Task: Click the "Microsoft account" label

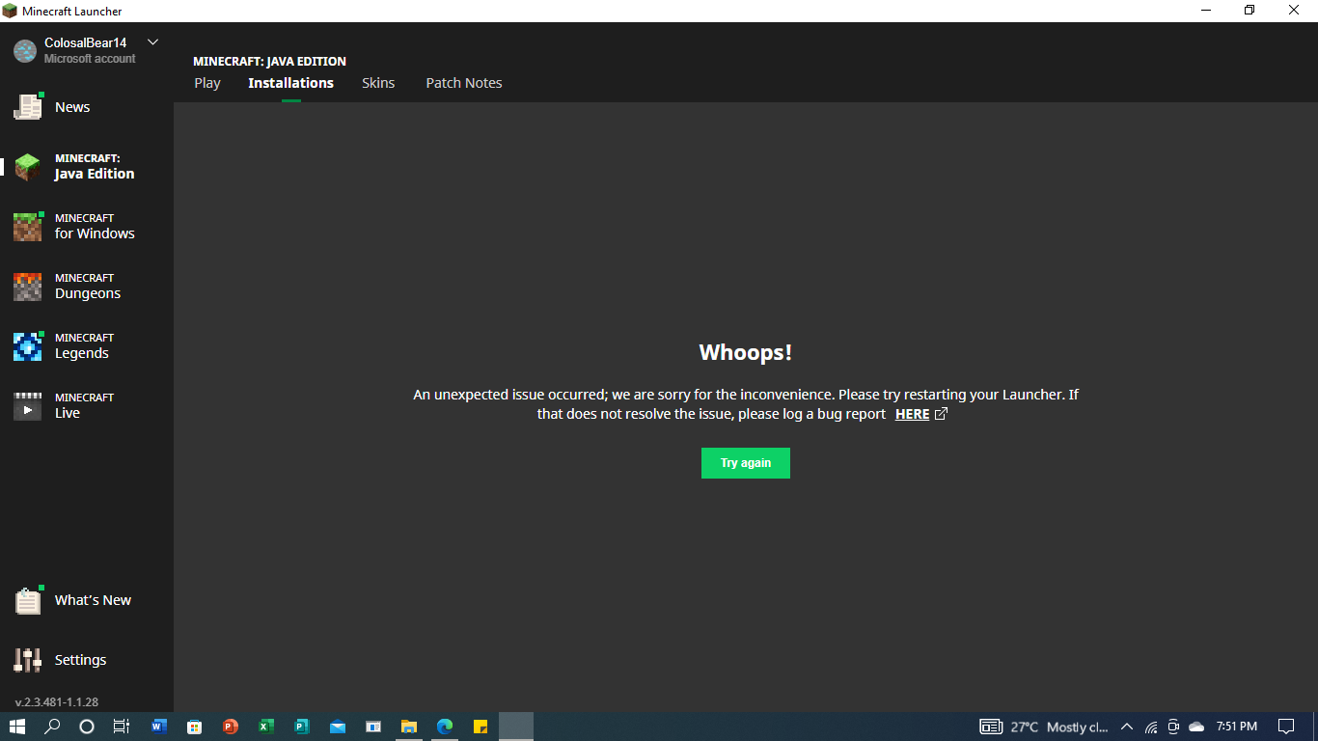Action: [x=90, y=59]
